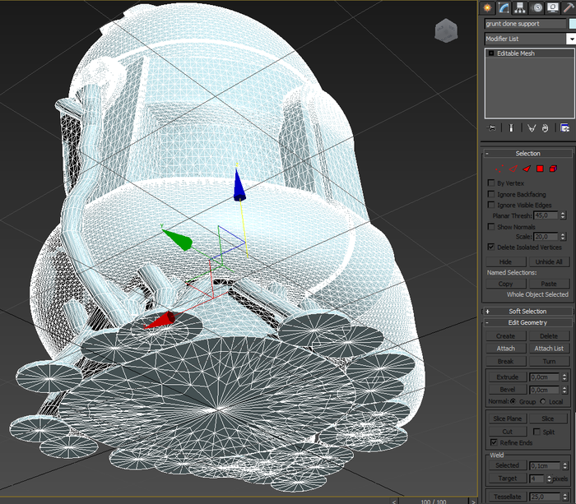Click the ViewCube in the viewport
Image resolution: width=576 pixels, height=504 pixels.
[445, 31]
